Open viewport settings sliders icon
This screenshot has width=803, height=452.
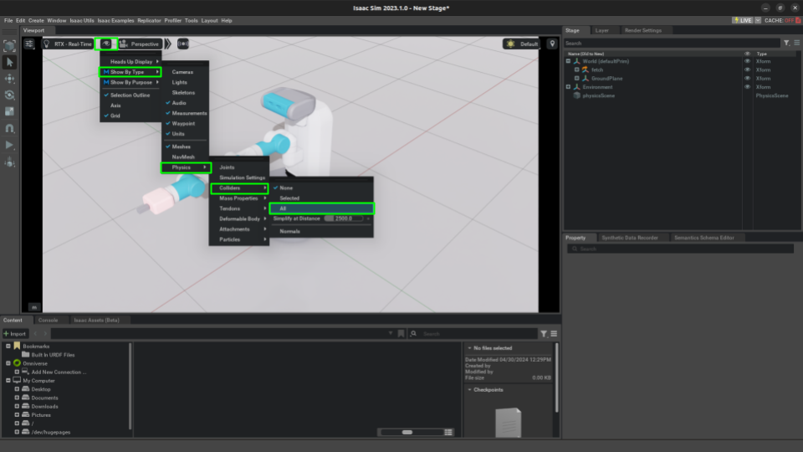pyautogui.click(x=29, y=44)
